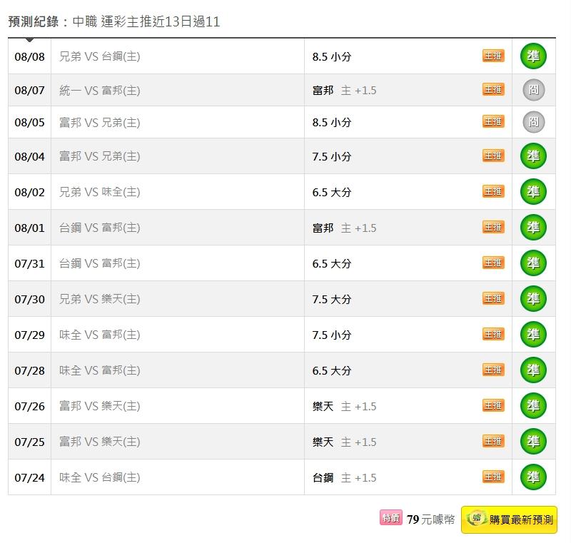
Task: Click the orange 主推 badge on the 07/28 row
Action: 493,370
